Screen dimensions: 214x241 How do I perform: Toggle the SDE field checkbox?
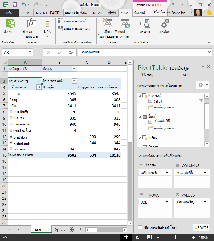tap(150, 101)
